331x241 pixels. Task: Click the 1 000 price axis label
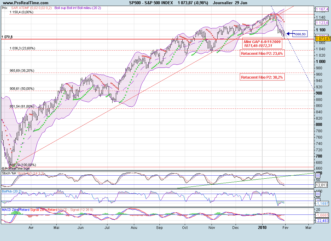pos(321,61)
